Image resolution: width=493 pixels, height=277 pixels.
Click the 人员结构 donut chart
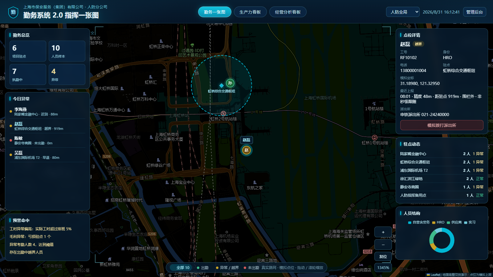442,240
